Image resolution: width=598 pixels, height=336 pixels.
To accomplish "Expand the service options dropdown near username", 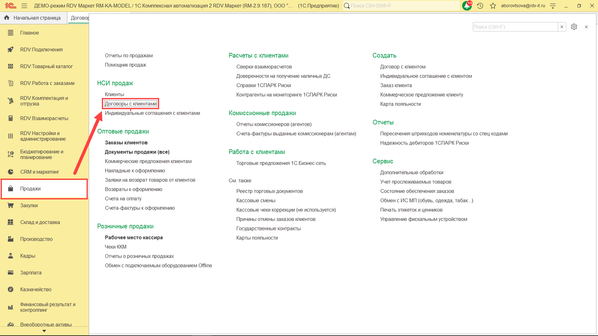I will (553, 6).
